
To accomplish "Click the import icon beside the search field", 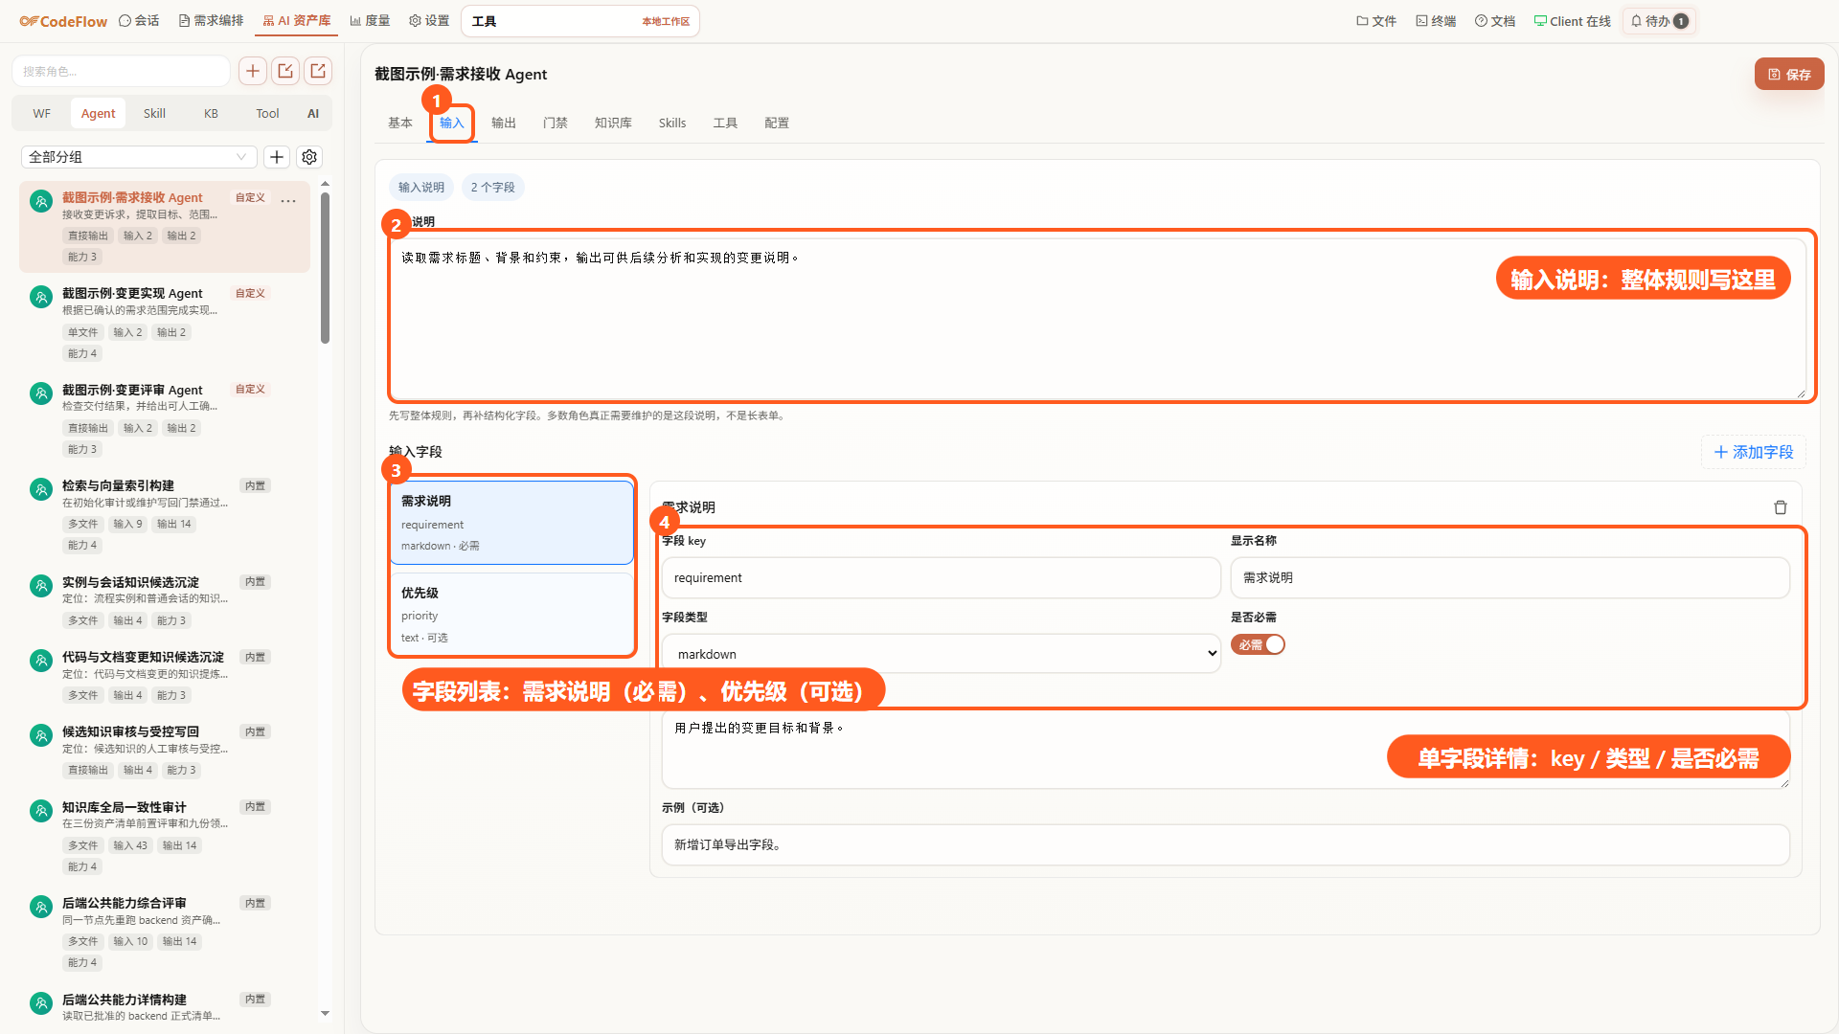I will tap(285, 71).
